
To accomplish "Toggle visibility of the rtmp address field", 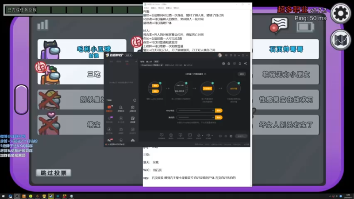I will (213, 111).
